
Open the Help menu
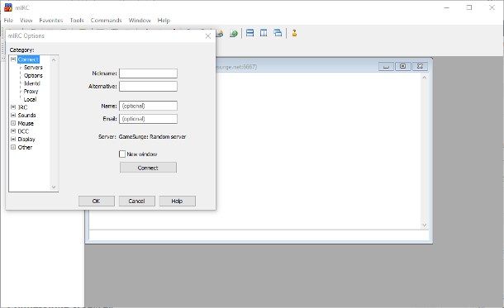pos(164,21)
